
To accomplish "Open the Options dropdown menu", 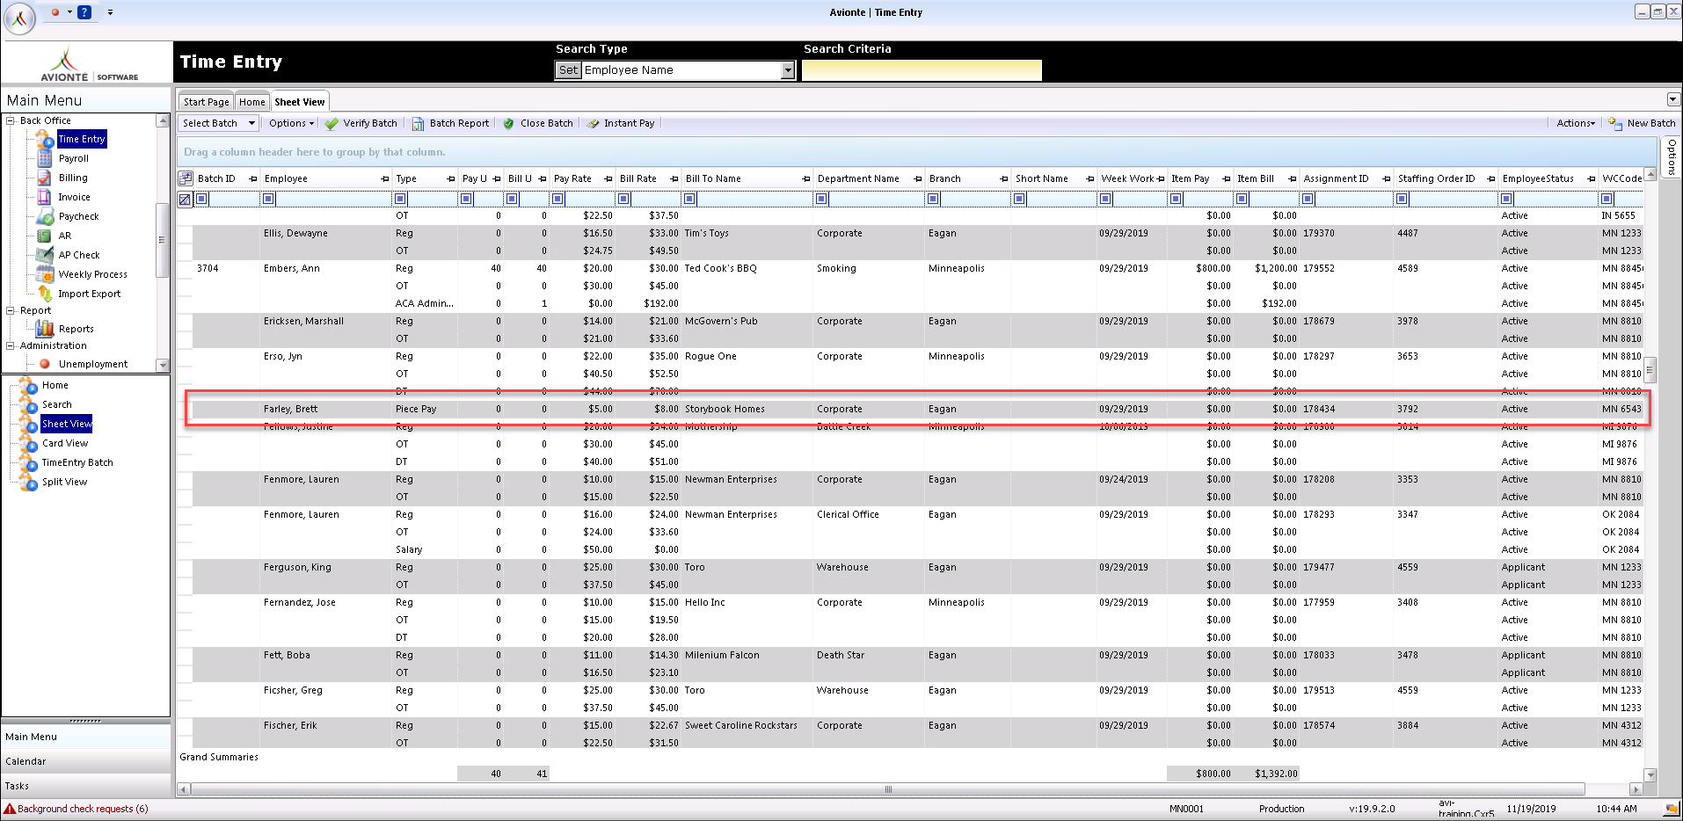I will click(x=291, y=123).
